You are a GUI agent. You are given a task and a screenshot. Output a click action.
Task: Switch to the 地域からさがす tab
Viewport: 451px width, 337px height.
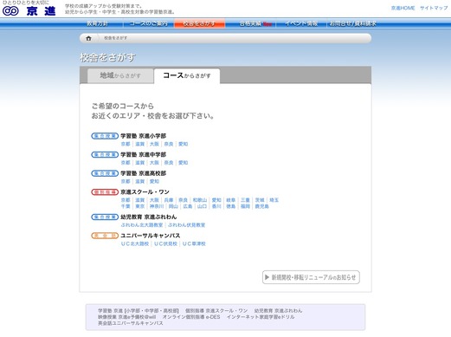tap(120, 75)
